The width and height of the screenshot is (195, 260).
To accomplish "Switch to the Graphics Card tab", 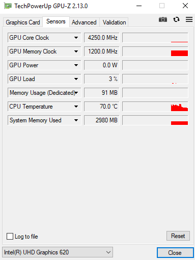I will 23,22.
